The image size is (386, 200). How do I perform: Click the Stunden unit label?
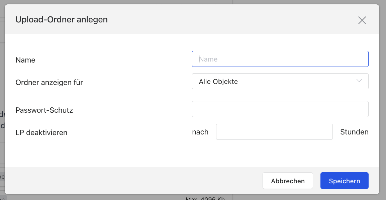(354, 132)
